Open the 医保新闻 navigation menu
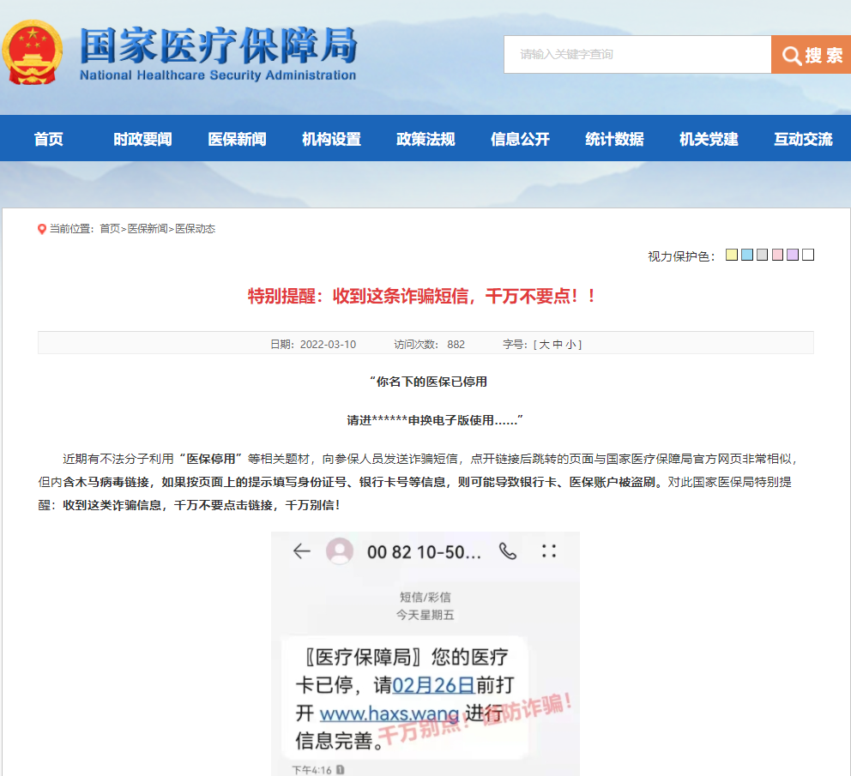The width and height of the screenshot is (851, 776). click(237, 139)
